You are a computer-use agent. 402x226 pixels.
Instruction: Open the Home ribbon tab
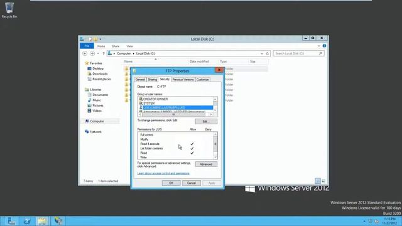pyautogui.click(x=101, y=46)
